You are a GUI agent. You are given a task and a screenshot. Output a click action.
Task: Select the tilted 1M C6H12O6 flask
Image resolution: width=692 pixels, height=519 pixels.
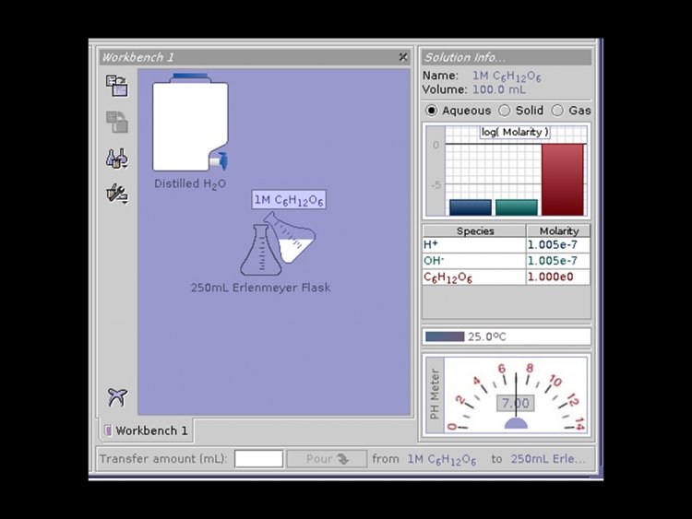292,238
